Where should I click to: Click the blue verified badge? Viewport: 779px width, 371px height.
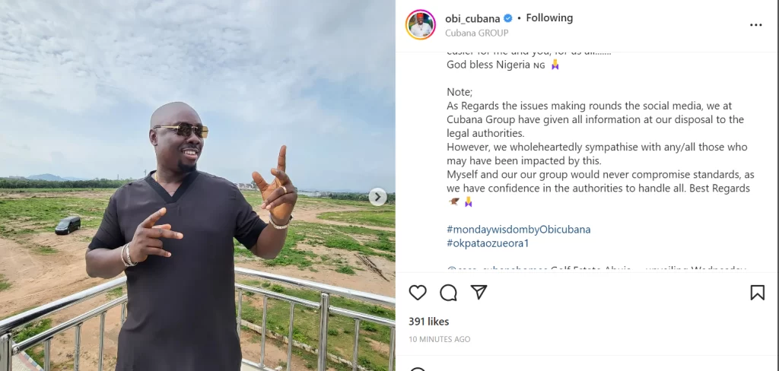[507, 18]
